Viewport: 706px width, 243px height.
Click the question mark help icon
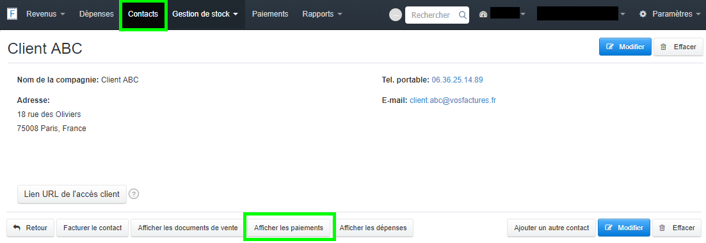pyautogui.click(x=134, y=194)
